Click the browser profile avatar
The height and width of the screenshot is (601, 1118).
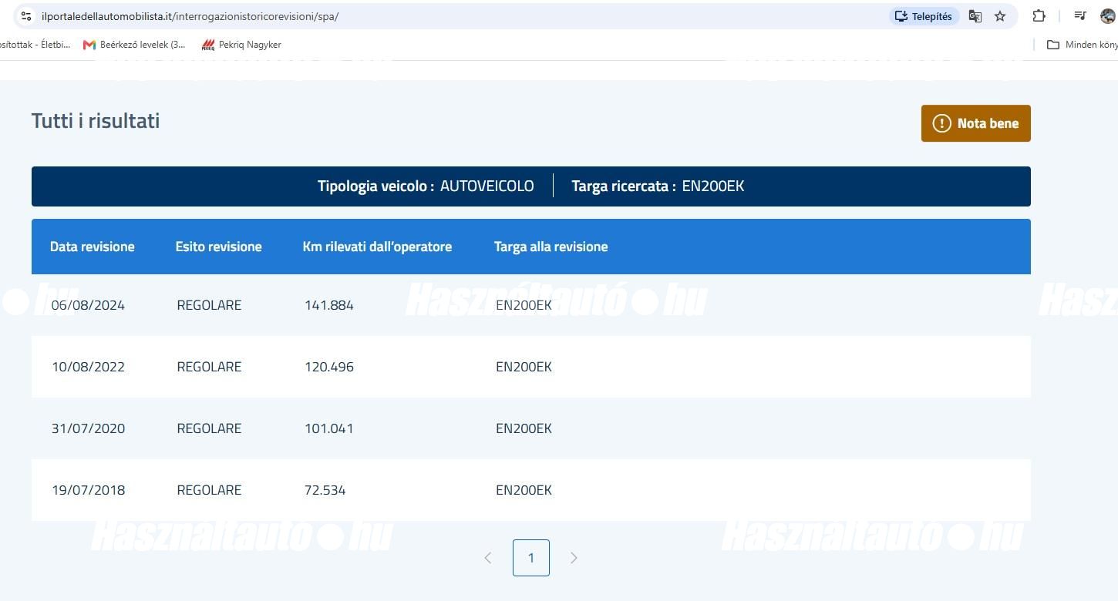pos(1108,16)
